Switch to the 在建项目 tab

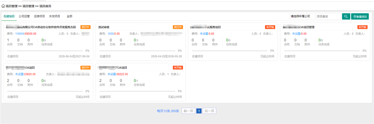(x=9, y=16)
